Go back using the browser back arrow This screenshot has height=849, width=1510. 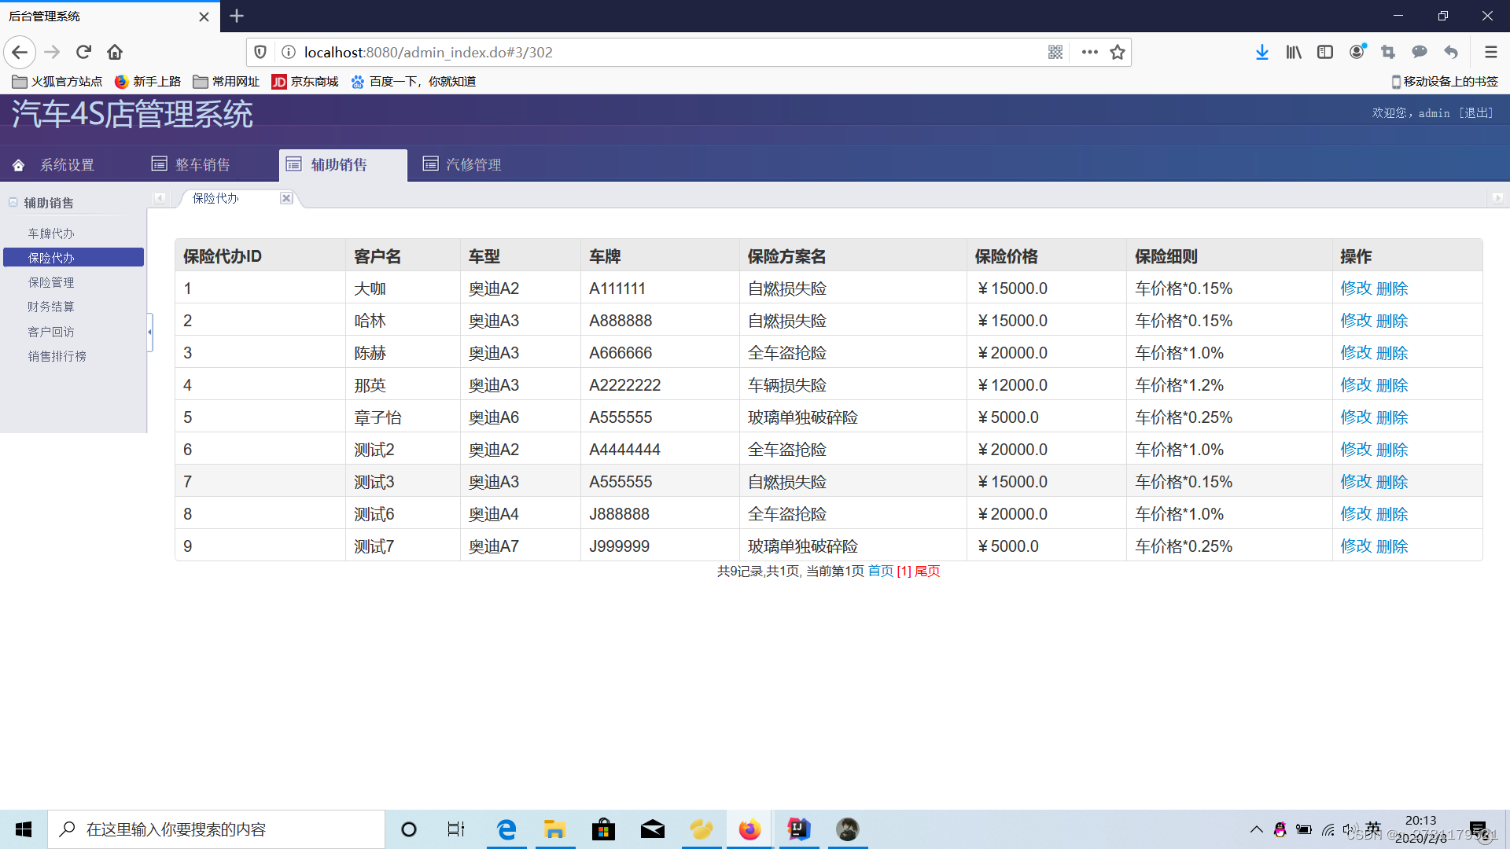coord(20,52)
